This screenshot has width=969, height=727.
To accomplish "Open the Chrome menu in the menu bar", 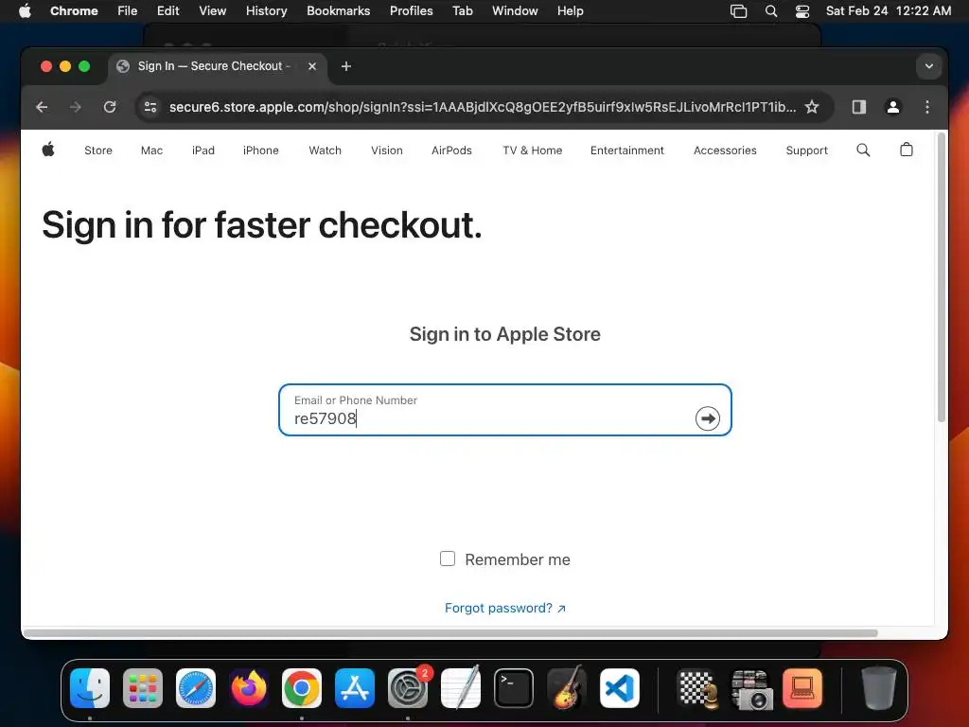I will 74,10.
